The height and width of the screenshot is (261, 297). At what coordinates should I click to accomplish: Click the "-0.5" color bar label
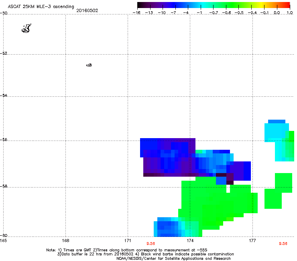pyautogui.click(x=239, y=13)
